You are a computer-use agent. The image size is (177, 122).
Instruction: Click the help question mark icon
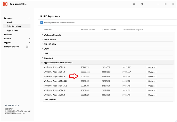pyautogui.click(x=142, y=4)
